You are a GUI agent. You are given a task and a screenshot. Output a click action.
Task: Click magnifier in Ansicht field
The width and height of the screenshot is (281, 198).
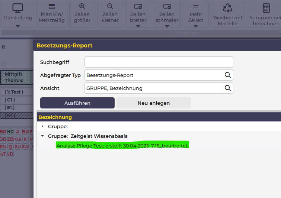pyautogui.click(x=228, y=88)
